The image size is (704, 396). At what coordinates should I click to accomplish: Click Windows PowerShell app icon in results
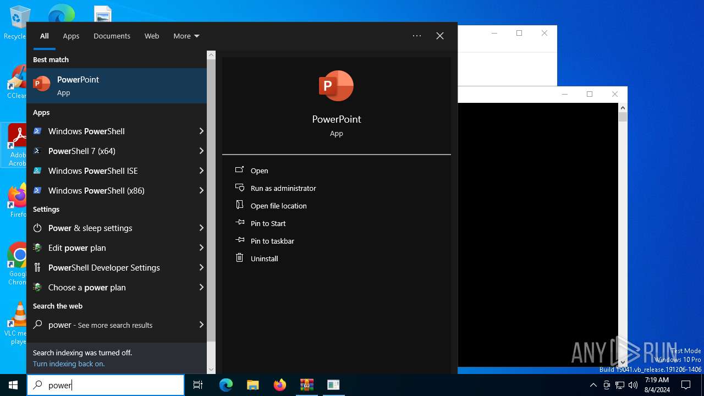point(37,131)
